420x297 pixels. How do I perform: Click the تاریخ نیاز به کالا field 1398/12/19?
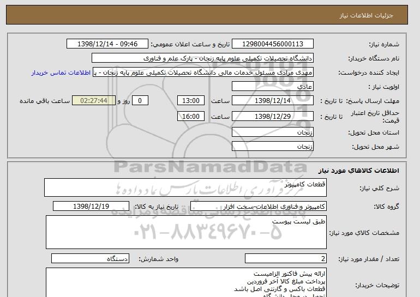[91, 207]
